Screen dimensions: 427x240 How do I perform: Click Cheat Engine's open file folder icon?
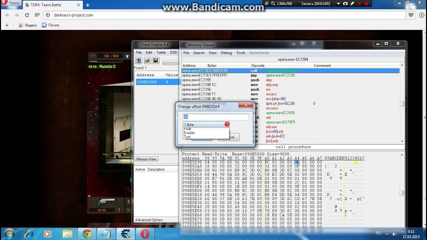click(147, 60)
